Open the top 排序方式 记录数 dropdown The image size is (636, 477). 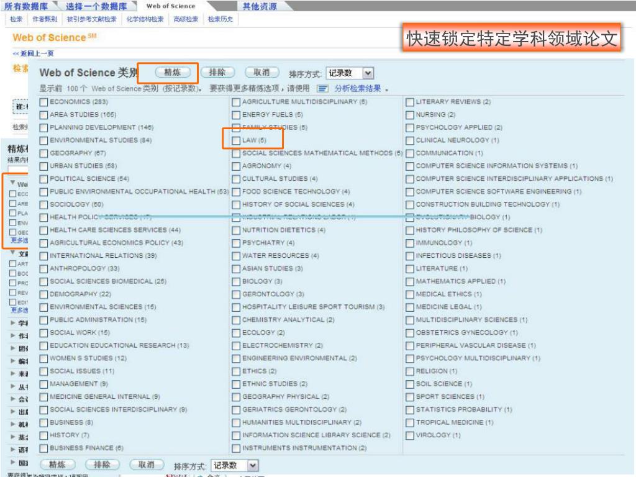350,73
